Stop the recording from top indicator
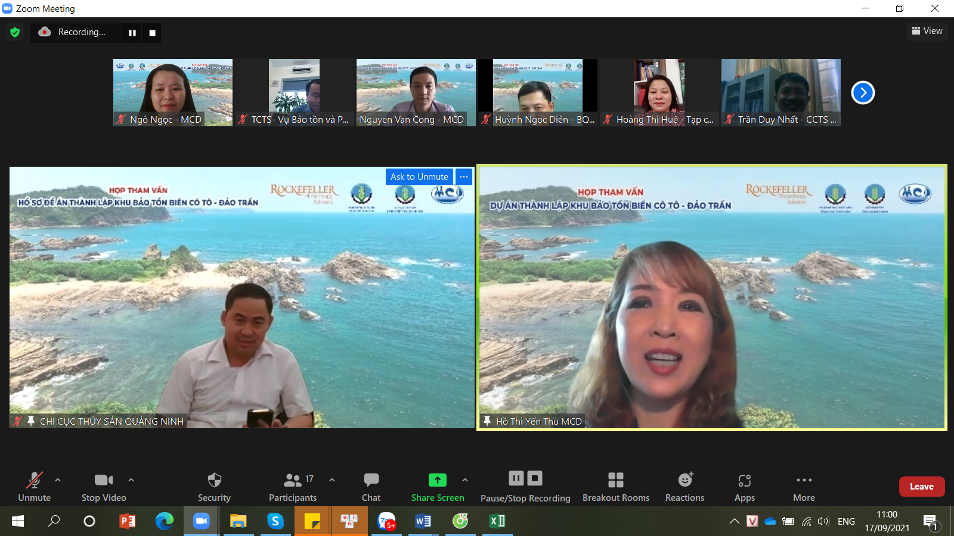Image resolution: width=954 pixels, height=536 pixels. coord(152,33)
